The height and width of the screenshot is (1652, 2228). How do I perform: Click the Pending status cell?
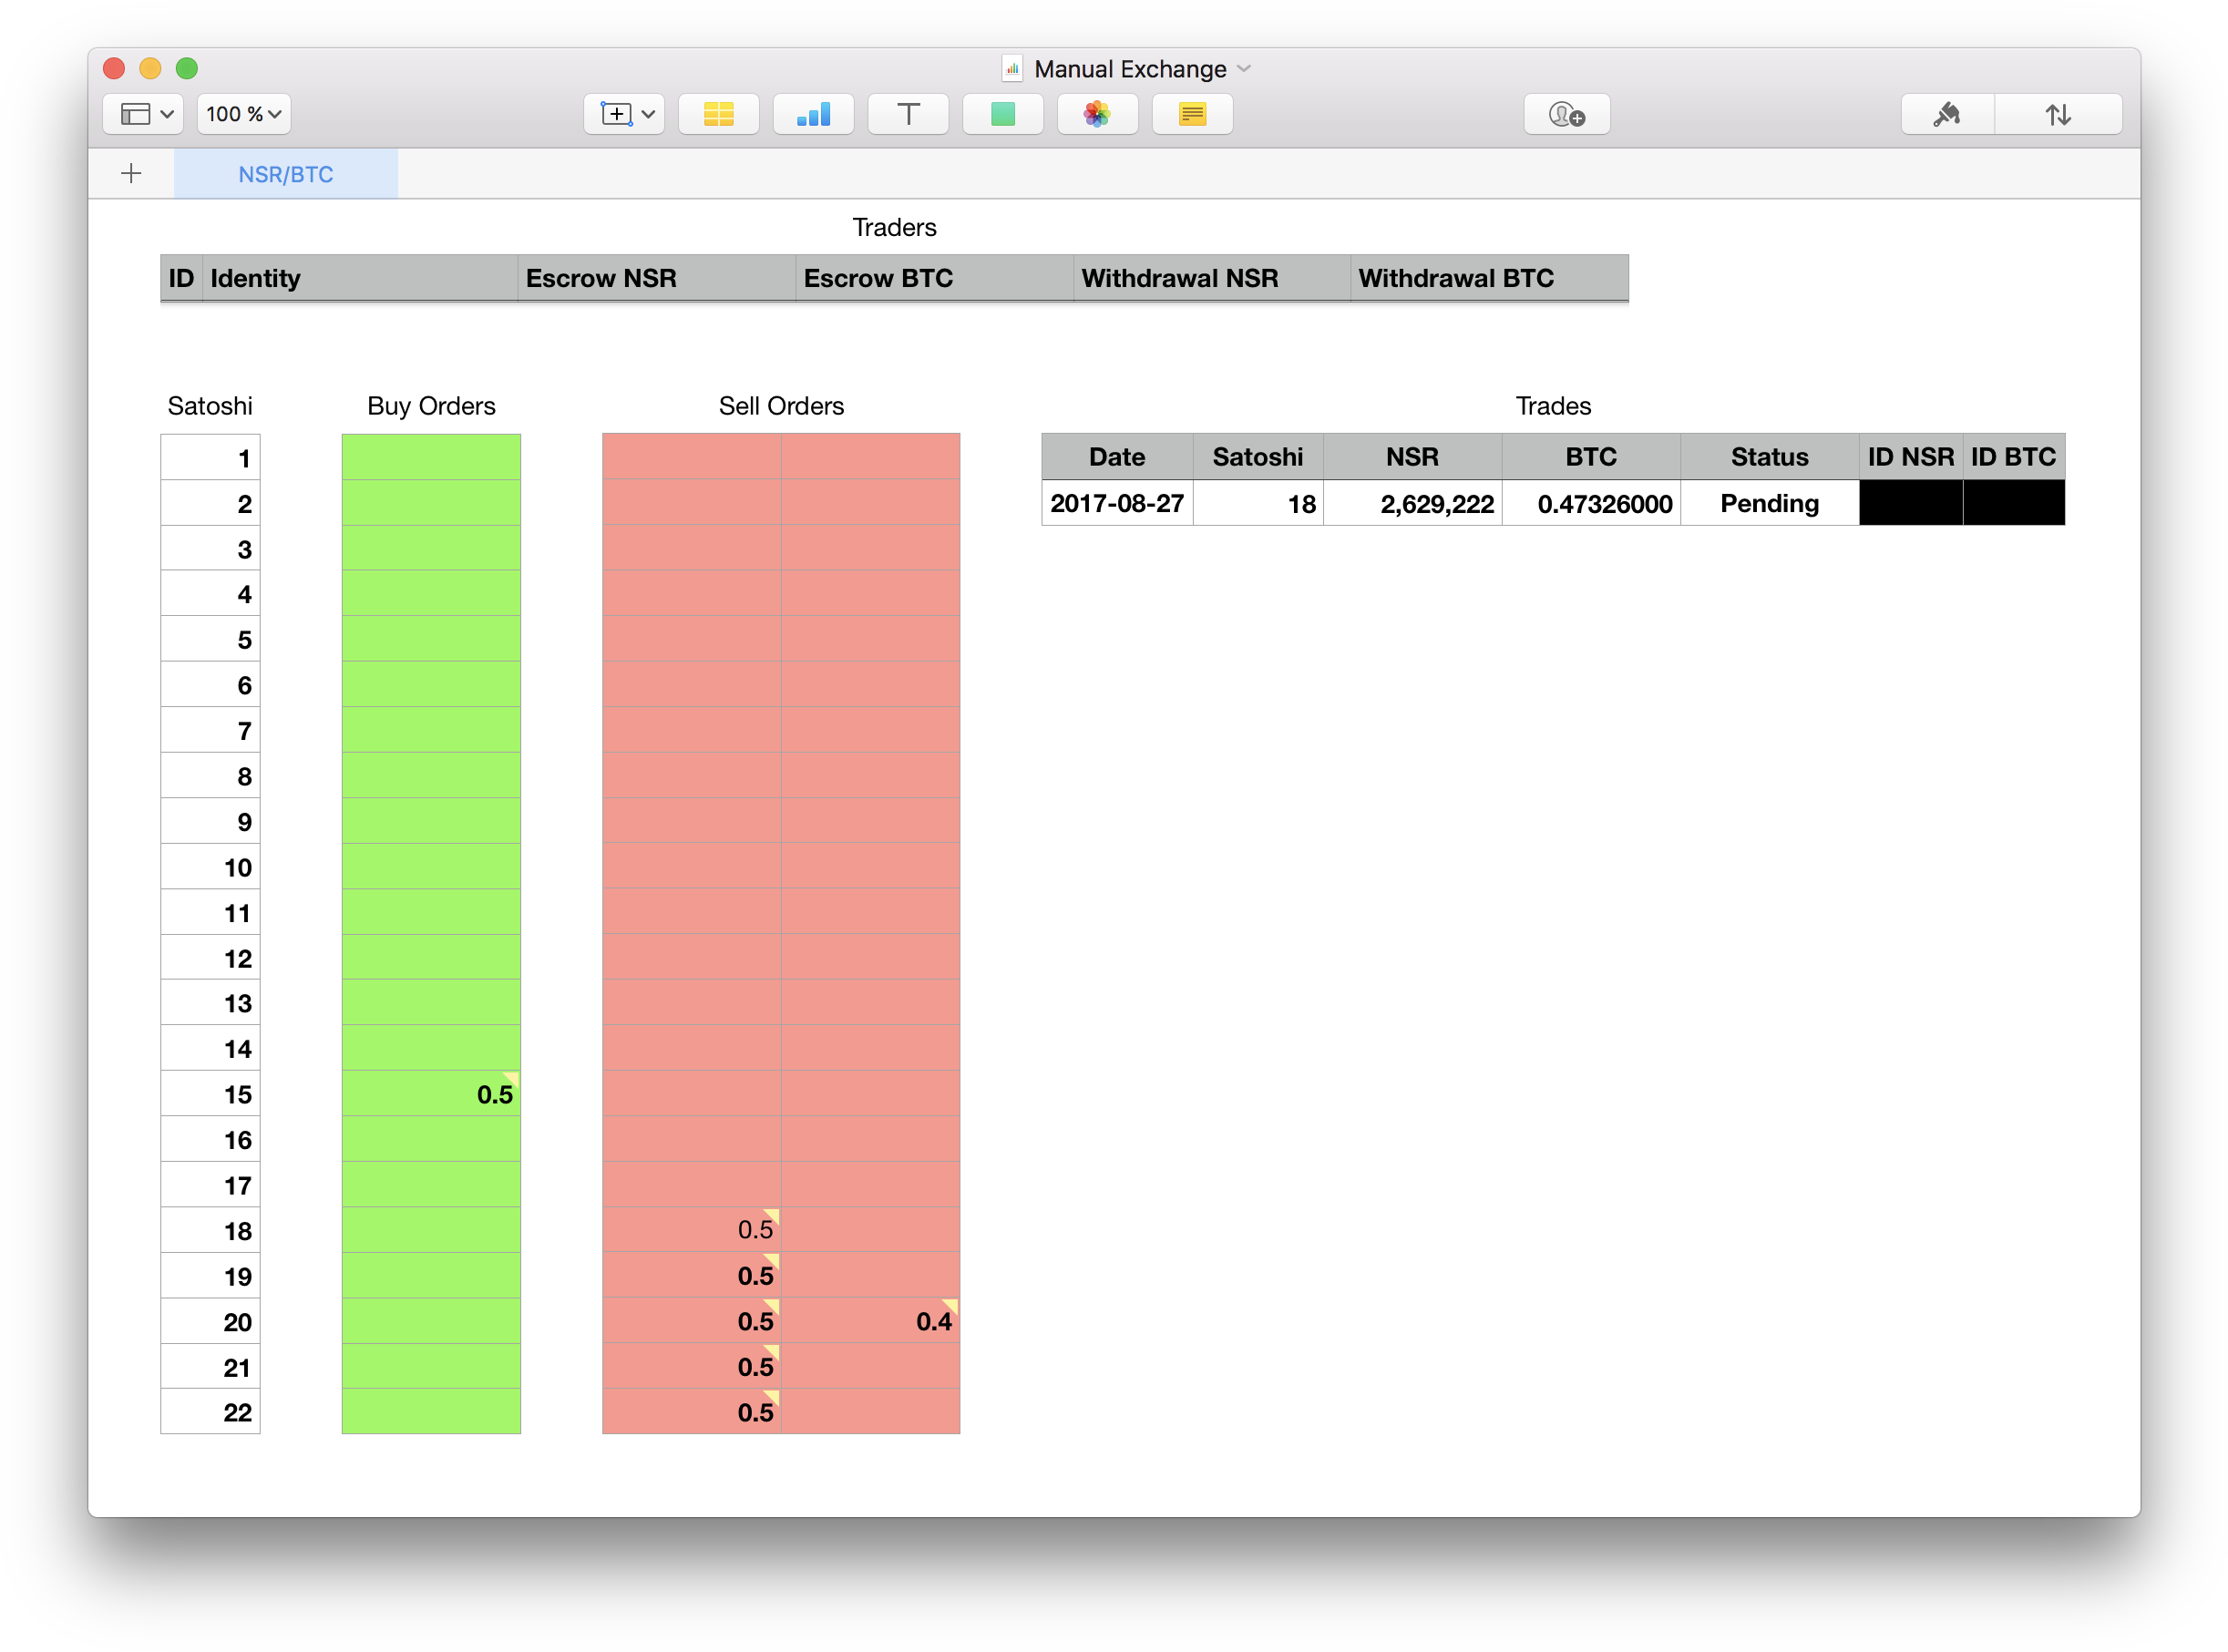tap(1768, 503)
